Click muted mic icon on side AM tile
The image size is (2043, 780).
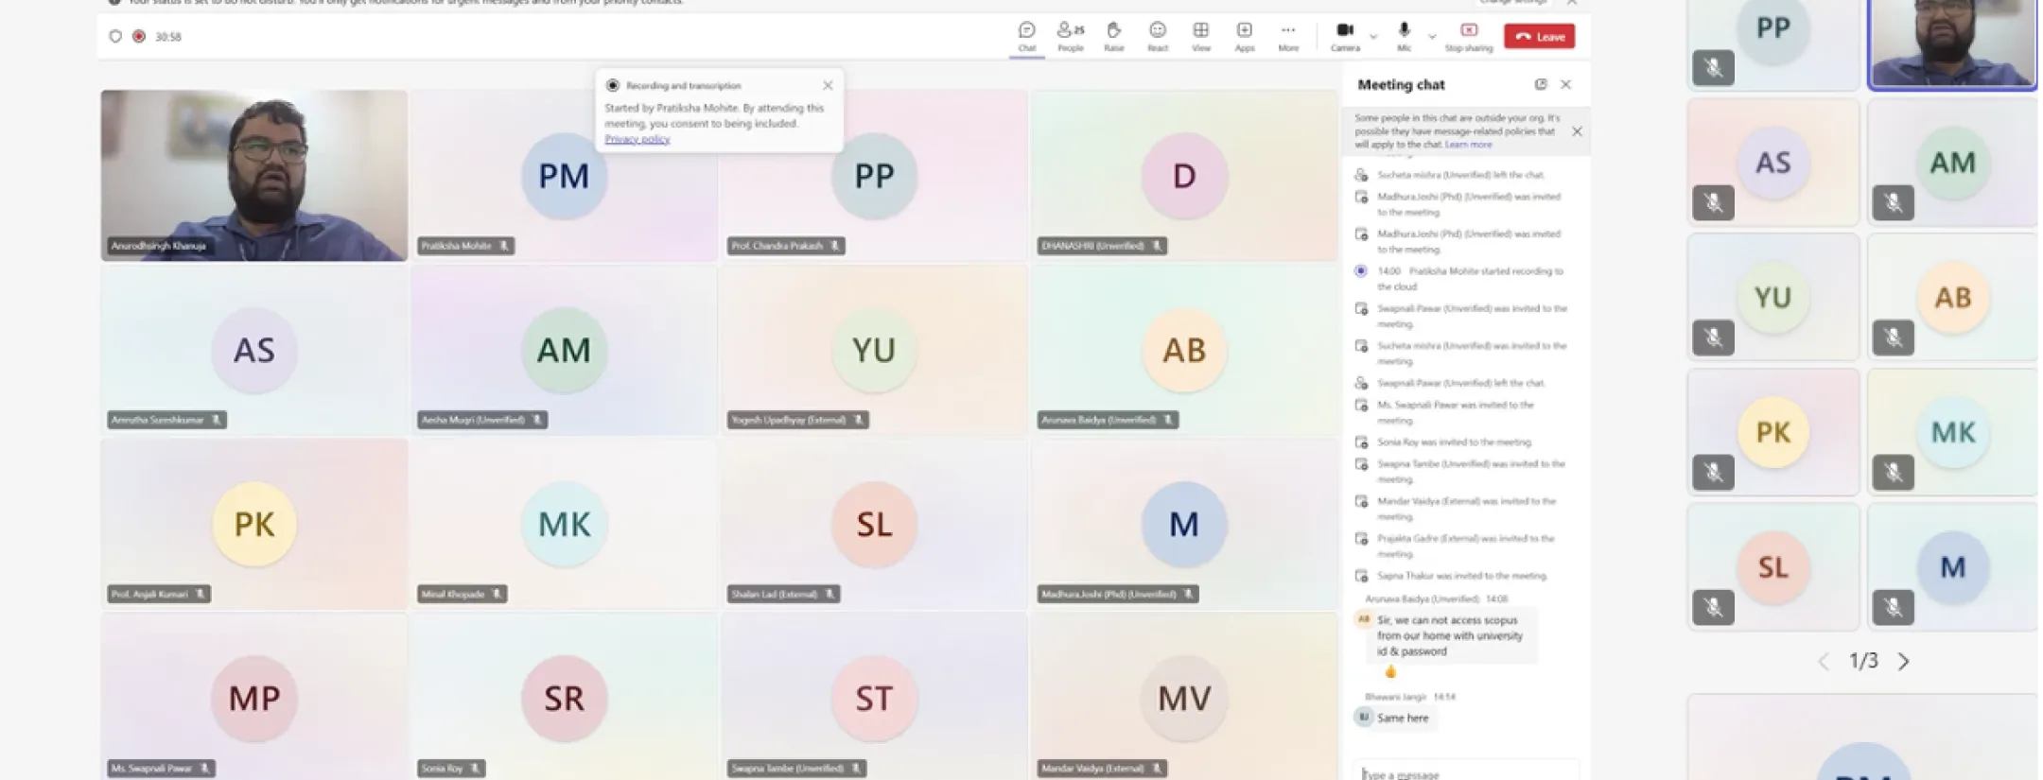click(x=1893, y=202)
